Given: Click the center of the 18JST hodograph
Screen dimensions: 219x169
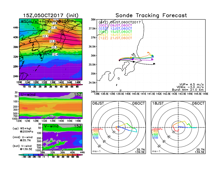Looking at the screenshot, I should click(179, 127).
